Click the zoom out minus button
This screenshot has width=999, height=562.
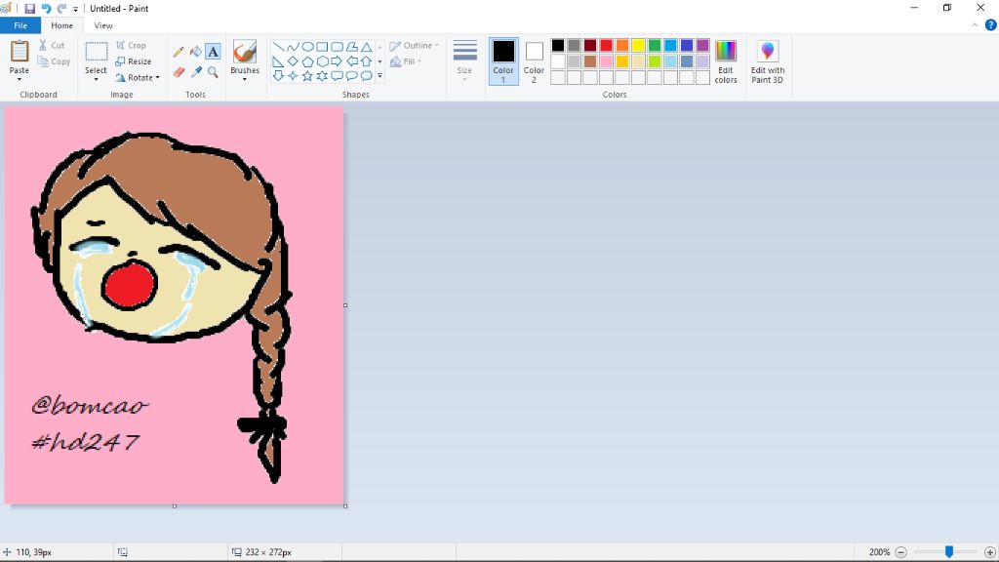(900, 552)
